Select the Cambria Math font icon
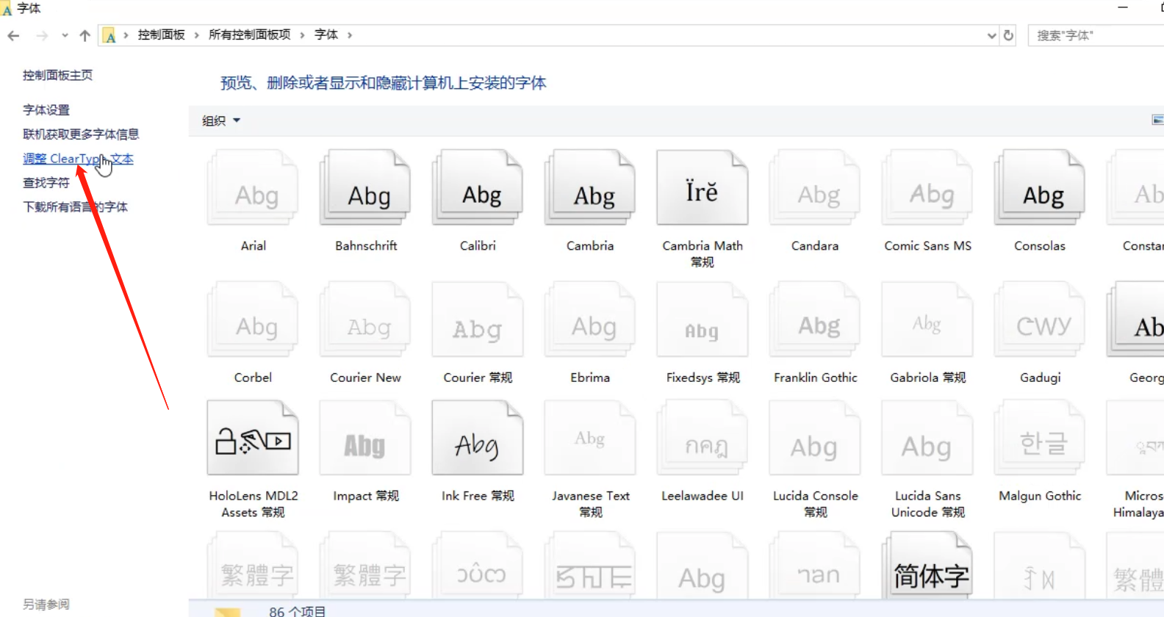The width and height of the screenshot is (1164, 617). 702,188
